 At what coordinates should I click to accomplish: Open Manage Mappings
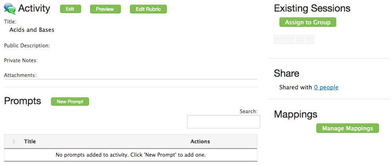[x=347, y=128]
